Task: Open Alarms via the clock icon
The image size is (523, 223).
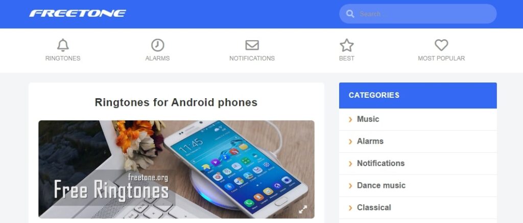Action: (157, 45)
